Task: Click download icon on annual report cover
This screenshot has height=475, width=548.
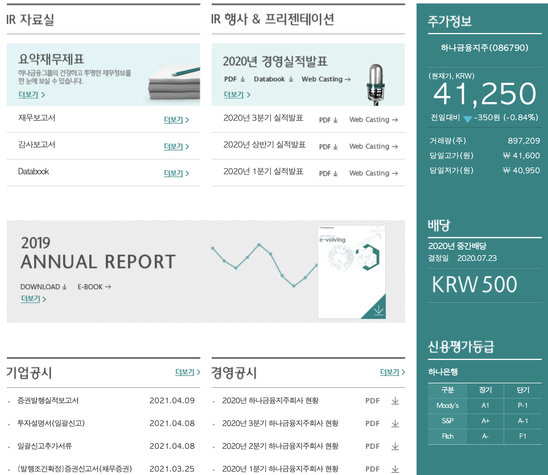Action: click(x=378, y=310)
